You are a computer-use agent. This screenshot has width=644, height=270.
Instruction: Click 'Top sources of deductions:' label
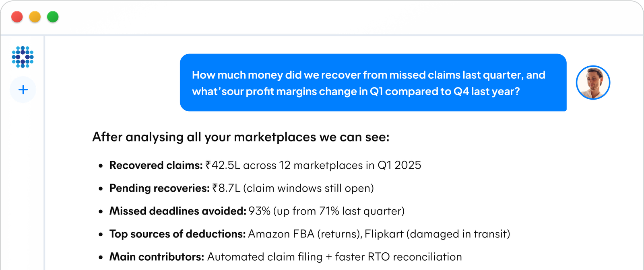[x=177, y=234]
